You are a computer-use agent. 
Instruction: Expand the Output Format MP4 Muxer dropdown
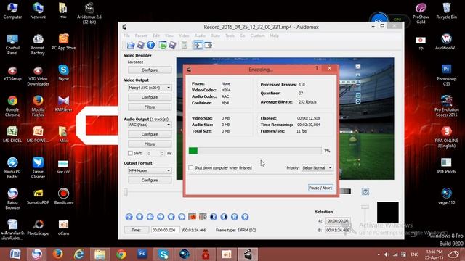coord(150,170)
